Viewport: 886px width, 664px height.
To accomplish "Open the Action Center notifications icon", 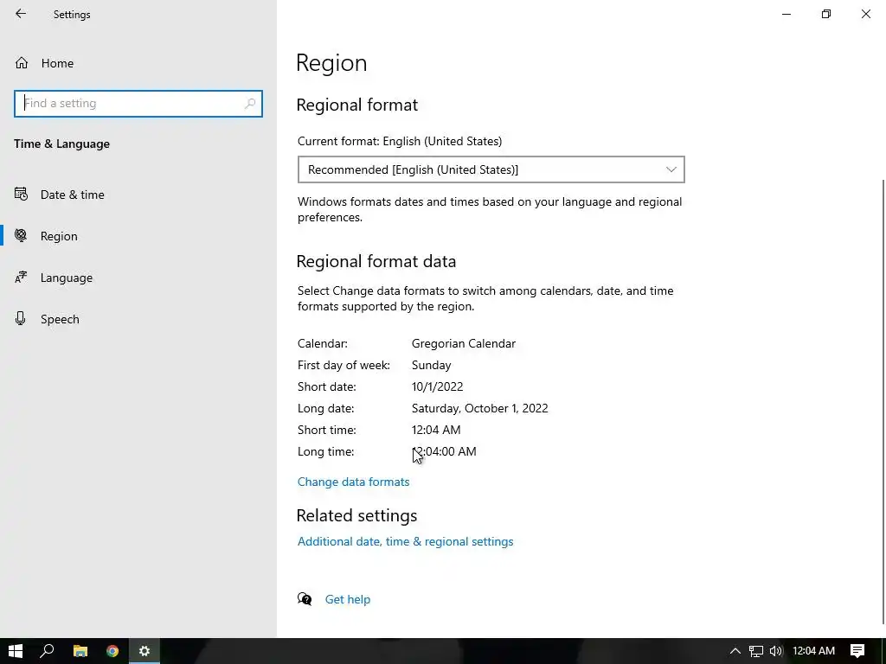I will tap(857, 651).
